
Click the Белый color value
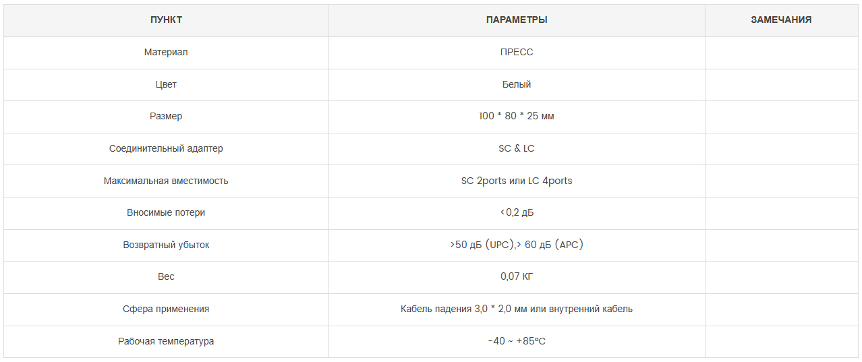pos(517,84)
